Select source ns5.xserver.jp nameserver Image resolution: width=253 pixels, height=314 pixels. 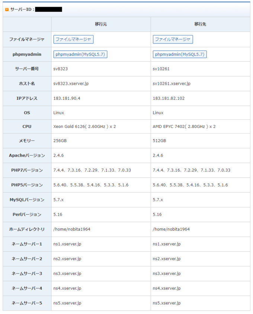click(67, 303)
